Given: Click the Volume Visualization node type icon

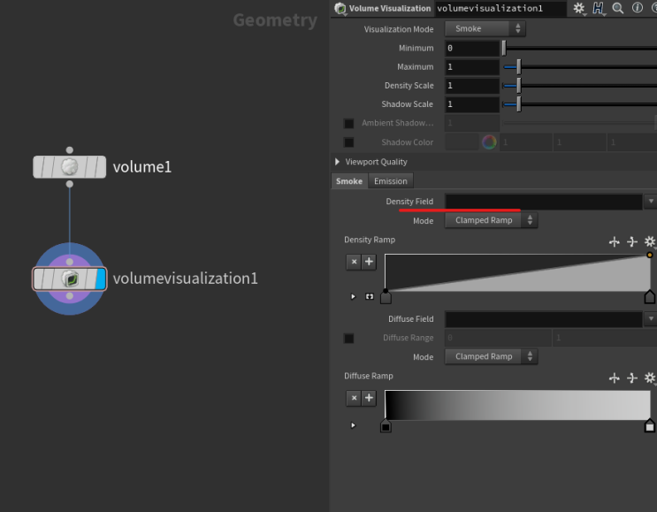Looking at the screenshot, I should pyautogui.click(x=340, y=8).
